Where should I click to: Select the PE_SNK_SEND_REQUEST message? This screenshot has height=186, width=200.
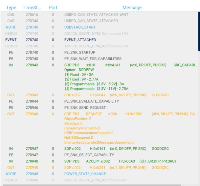coord(85,107)
